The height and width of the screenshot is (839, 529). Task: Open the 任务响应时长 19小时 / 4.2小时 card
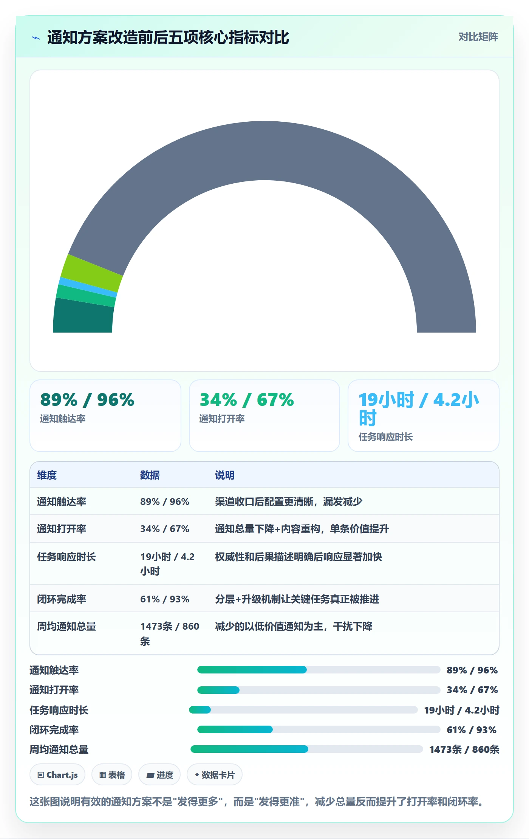coord(424,416)
